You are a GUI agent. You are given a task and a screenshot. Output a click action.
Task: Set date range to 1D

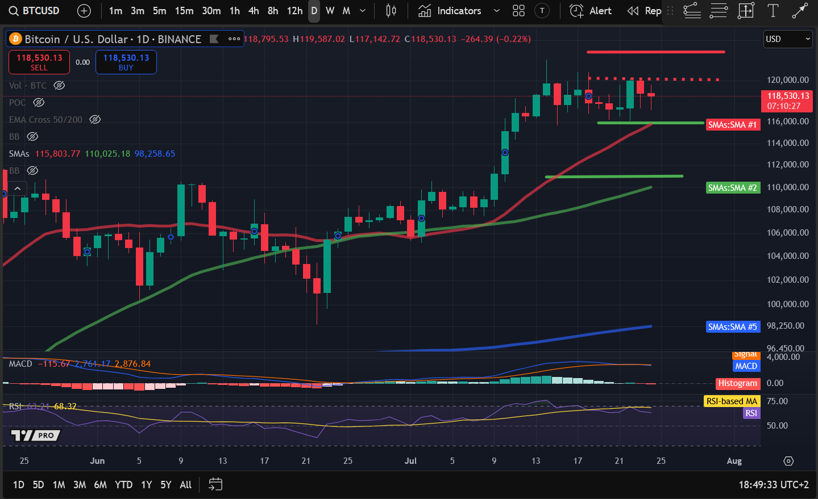19,484
